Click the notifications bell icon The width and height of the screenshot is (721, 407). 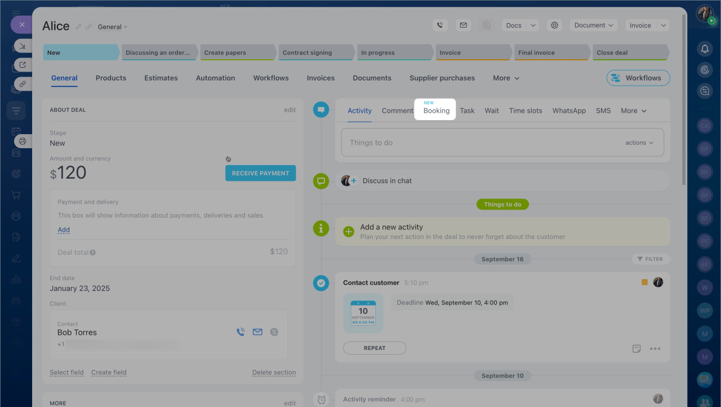[705, 49]
